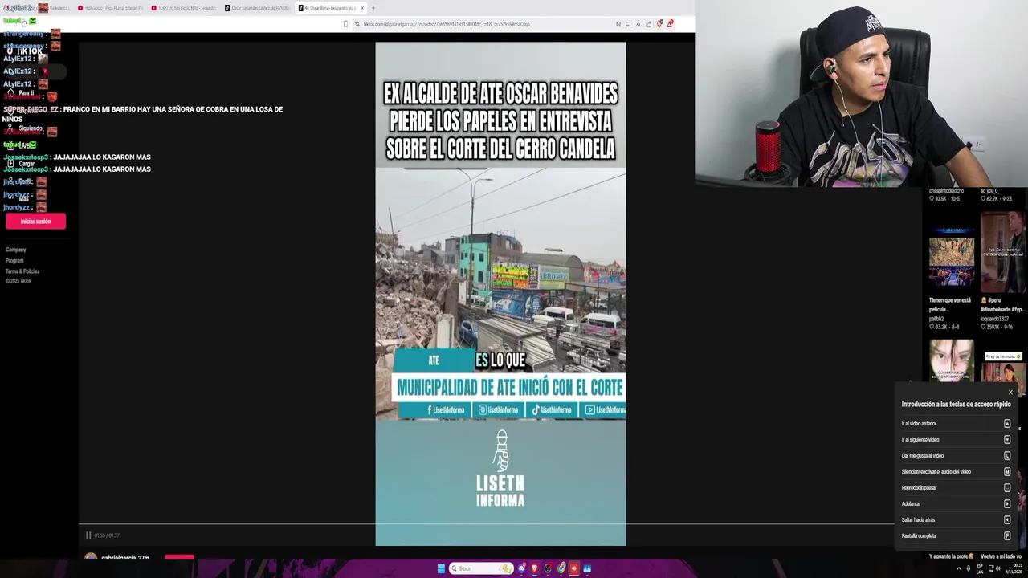Viewport: 1028px width, 578px height.
Task: Close the keyboard shortcuts introduction panel
Action: [x=1010, y=393]
